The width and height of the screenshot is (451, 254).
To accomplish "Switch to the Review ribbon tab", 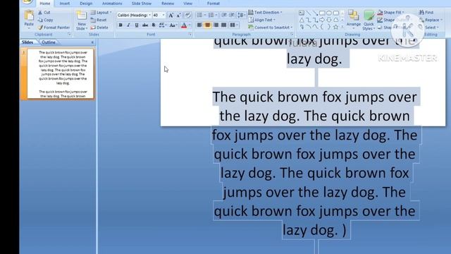I will click(x=168, y=4).
